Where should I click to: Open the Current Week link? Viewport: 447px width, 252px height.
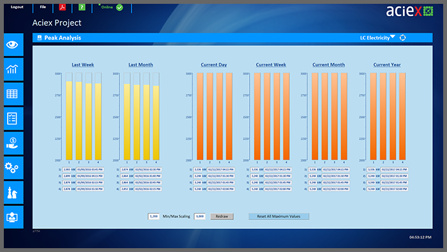coord(271,64)
